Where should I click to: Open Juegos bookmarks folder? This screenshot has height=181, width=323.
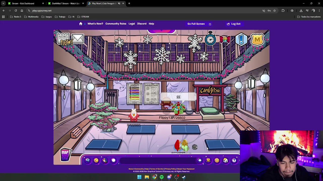[47, 17]
